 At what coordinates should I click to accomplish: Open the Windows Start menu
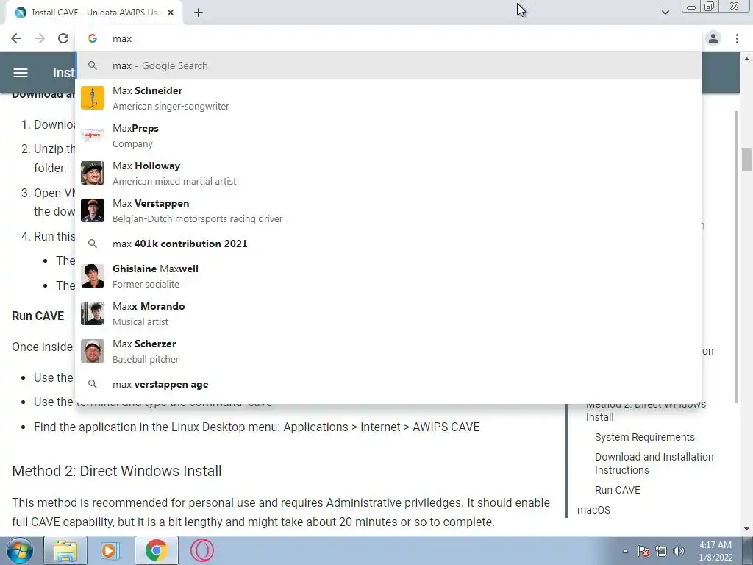(x=20, y=550)
